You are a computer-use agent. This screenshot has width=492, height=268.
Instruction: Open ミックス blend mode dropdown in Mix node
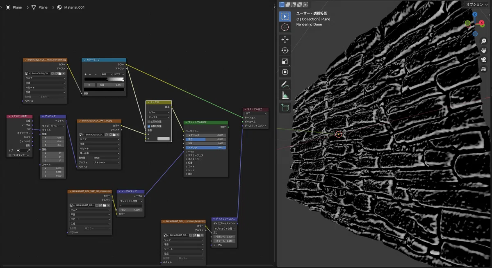pyautogui.click(x=159, y=117)
